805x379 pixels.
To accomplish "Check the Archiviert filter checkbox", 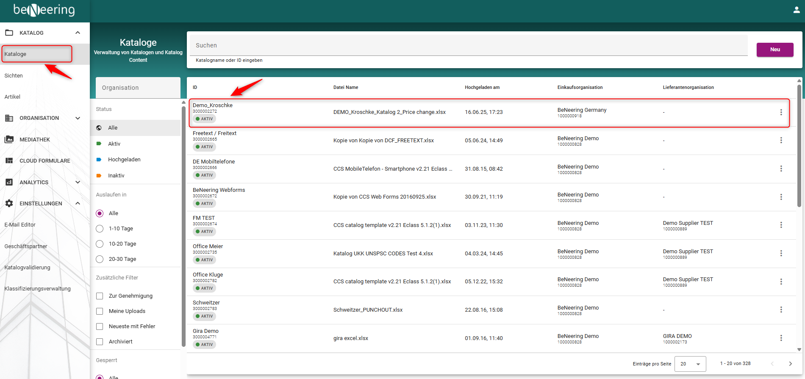I will tap(100, 342).
